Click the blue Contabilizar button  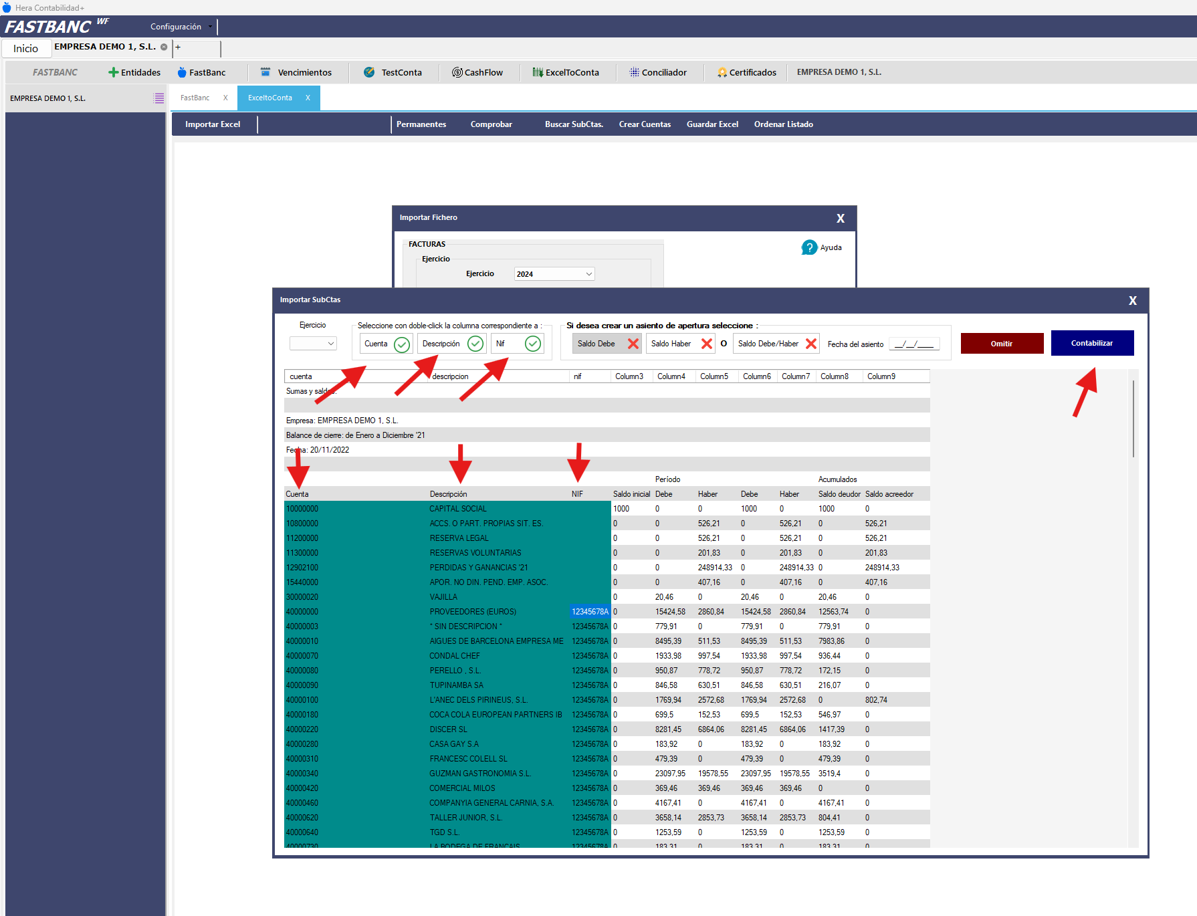click(1092, 343)
